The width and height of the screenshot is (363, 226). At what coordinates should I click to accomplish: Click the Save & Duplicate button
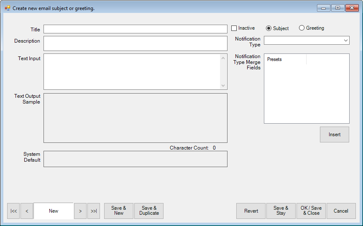click(x=149, y=211)
